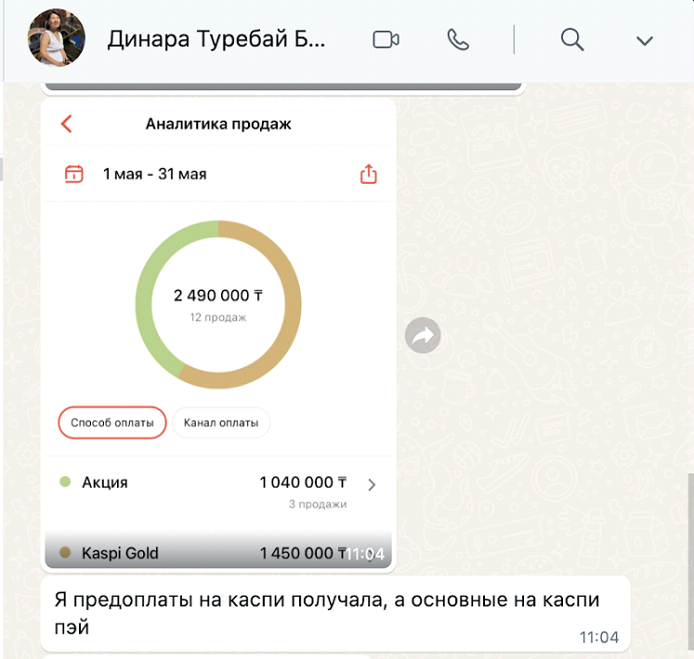Switch to the Канал оплаты filter
This screenshot has height=659, width=694.
click(221, 423)
